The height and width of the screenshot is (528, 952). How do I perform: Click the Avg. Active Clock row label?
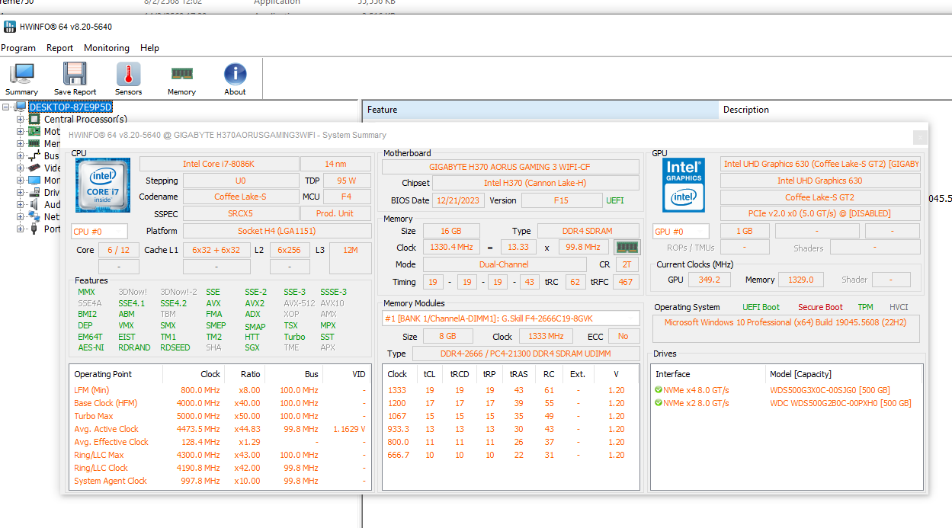(x=106, y=429)
